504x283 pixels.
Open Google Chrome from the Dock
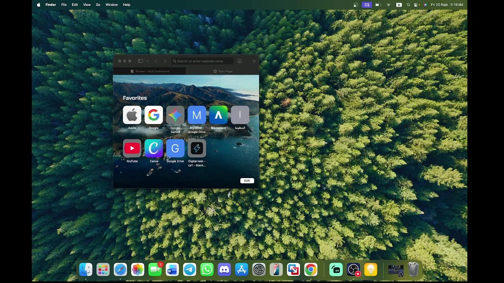tap(311, 270)
